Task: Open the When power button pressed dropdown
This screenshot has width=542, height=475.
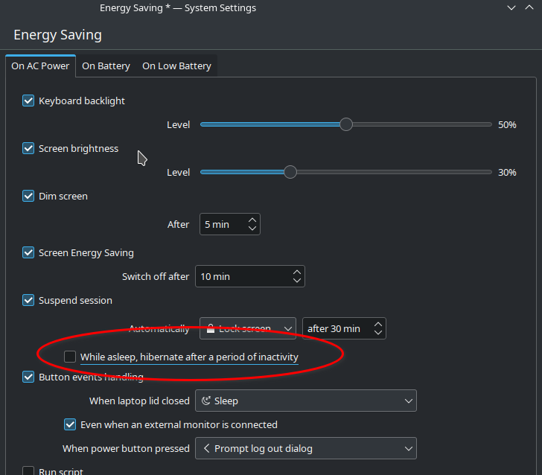Action: point(305,448)
